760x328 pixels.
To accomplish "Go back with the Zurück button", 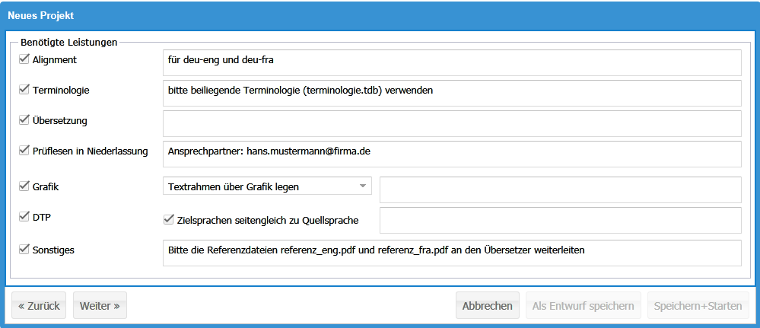I will tap(39, 305).
